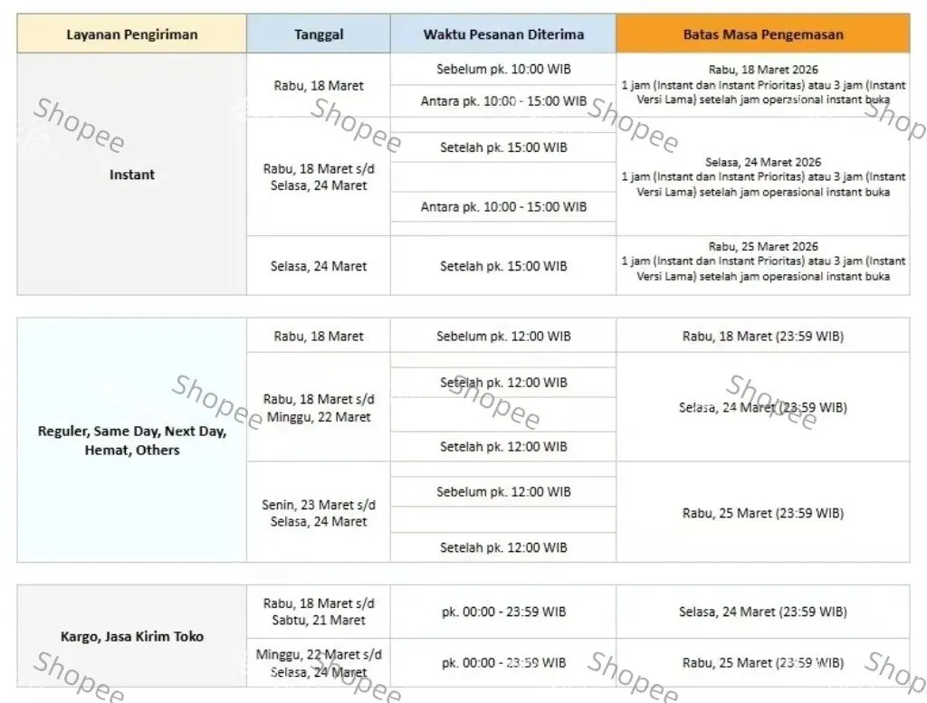Click 'Sebelum pk. 12:00 WIB' beside Rabu, 18 Maret

(503, 336)
